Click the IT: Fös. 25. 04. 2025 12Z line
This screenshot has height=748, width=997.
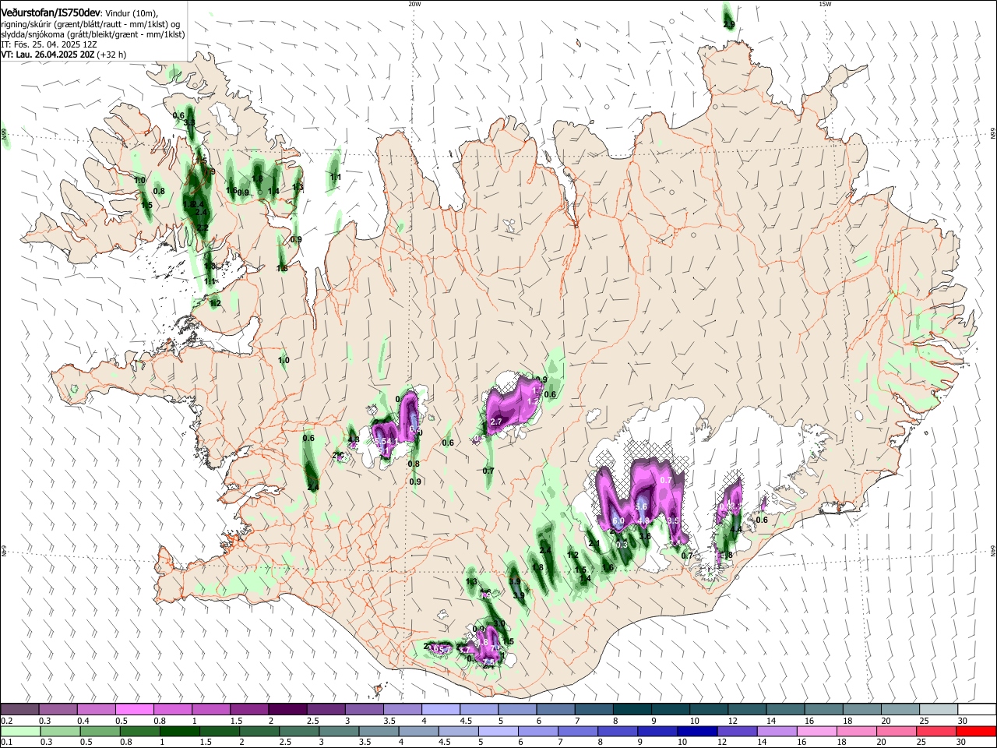[x=48, y=44]
